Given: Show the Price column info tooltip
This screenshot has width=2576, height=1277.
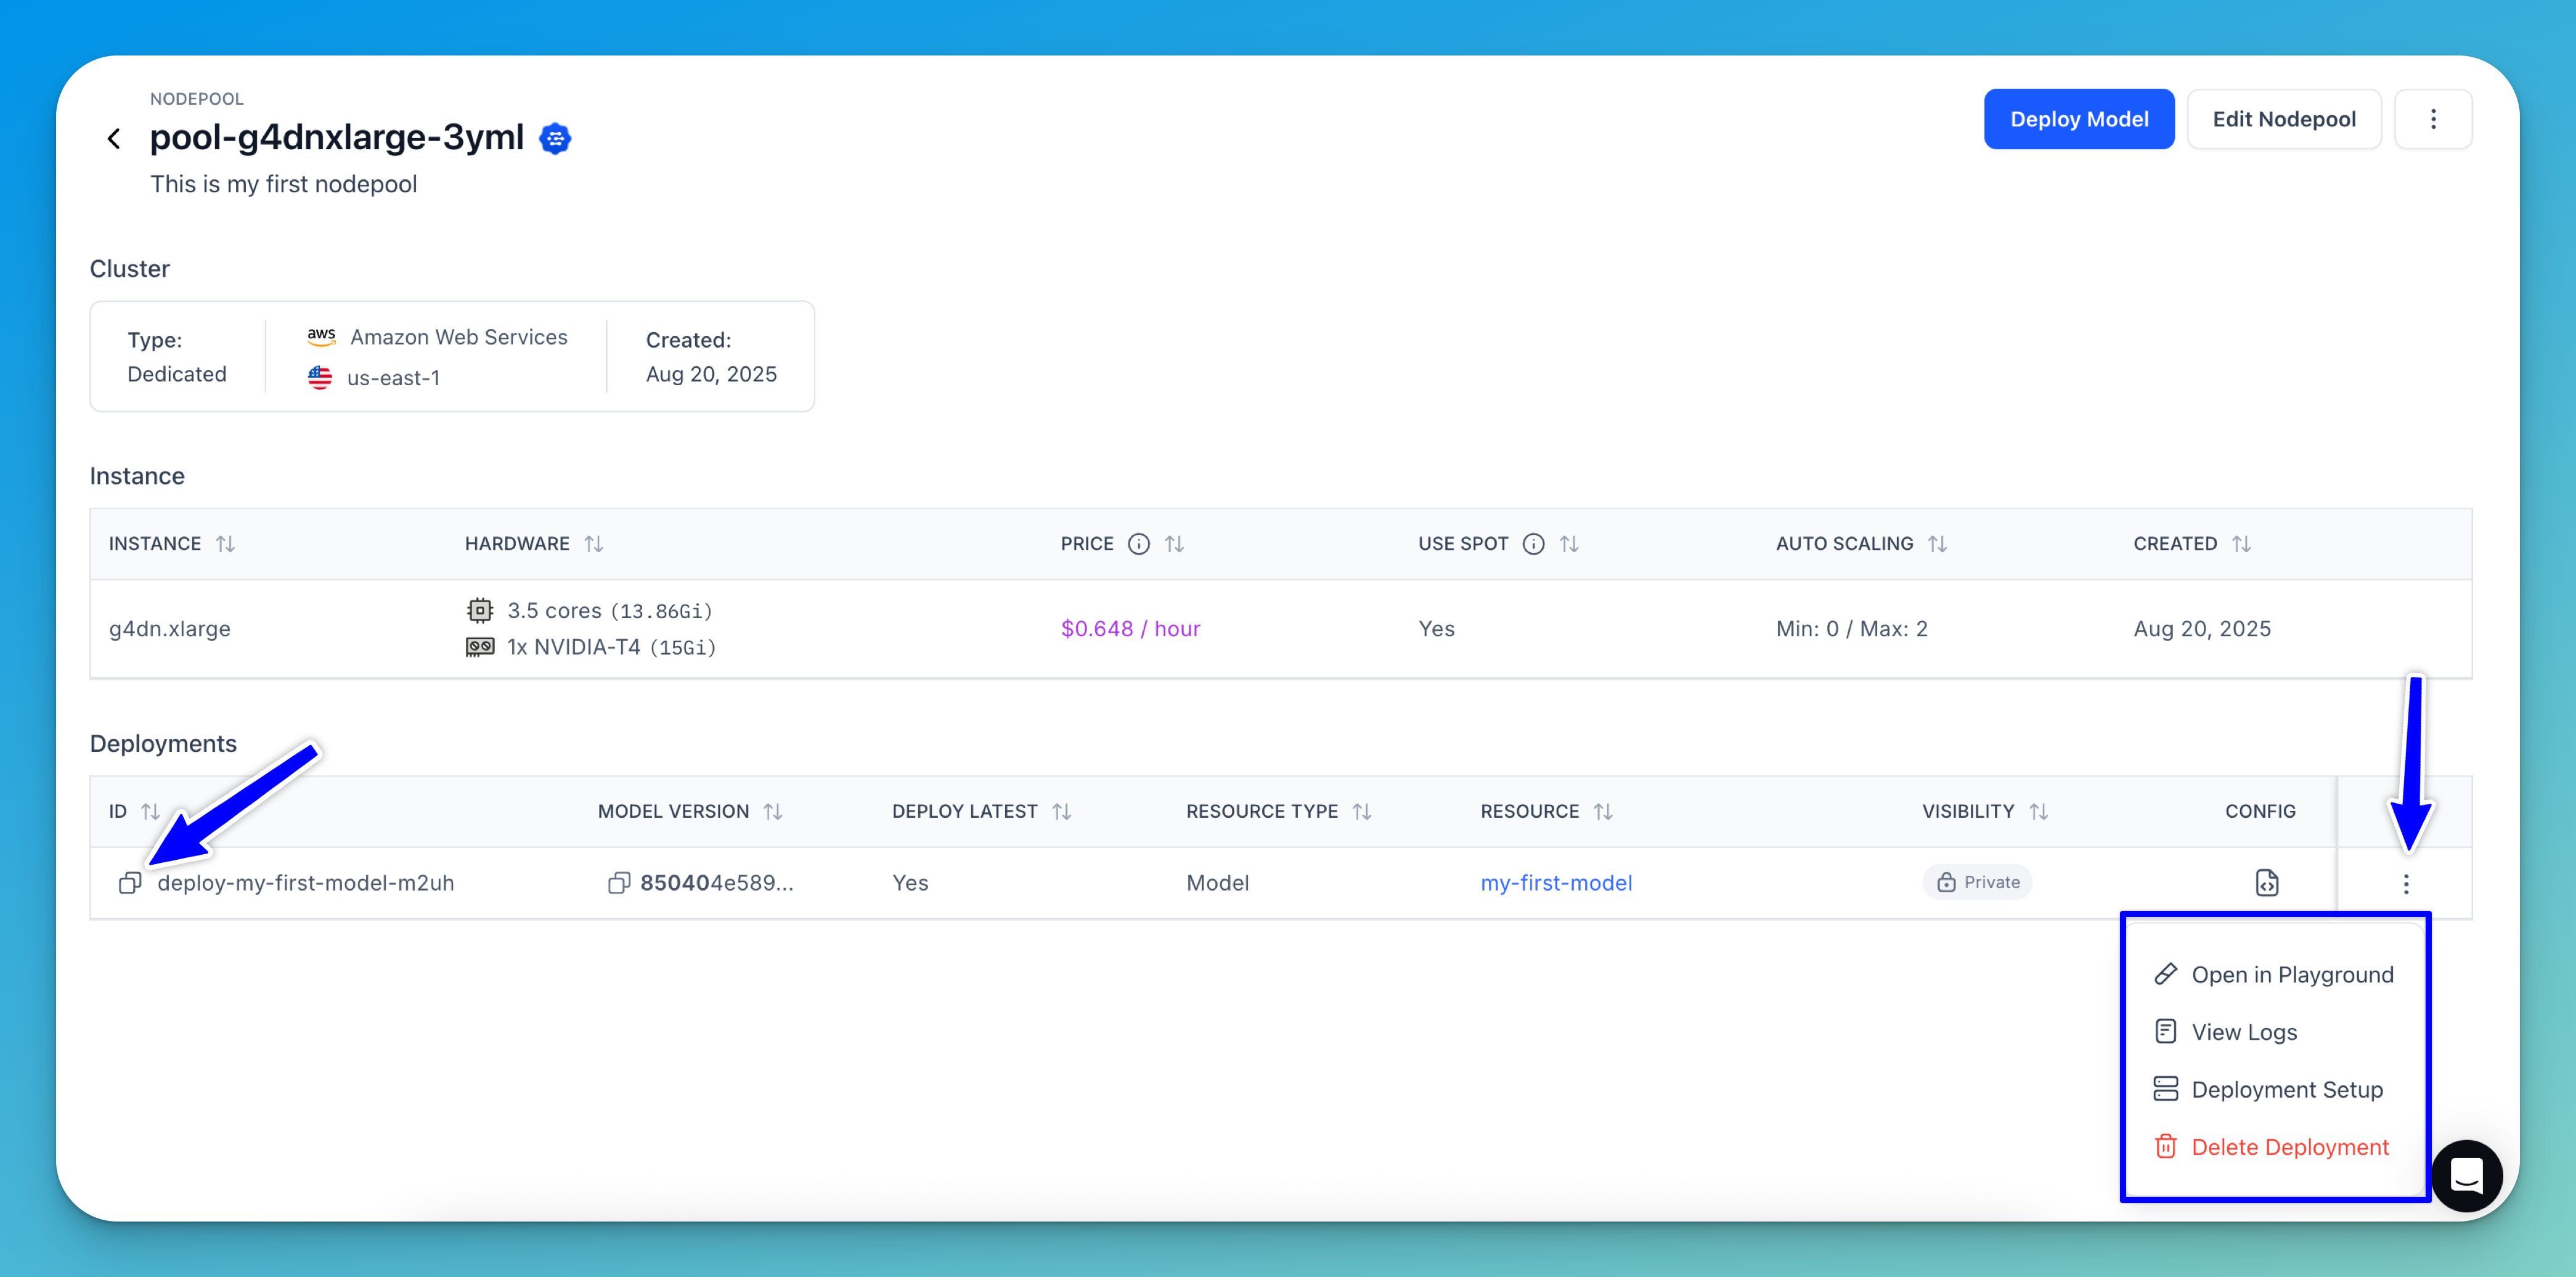Looking at the screenshot, I should click(x=1138, y=544).
